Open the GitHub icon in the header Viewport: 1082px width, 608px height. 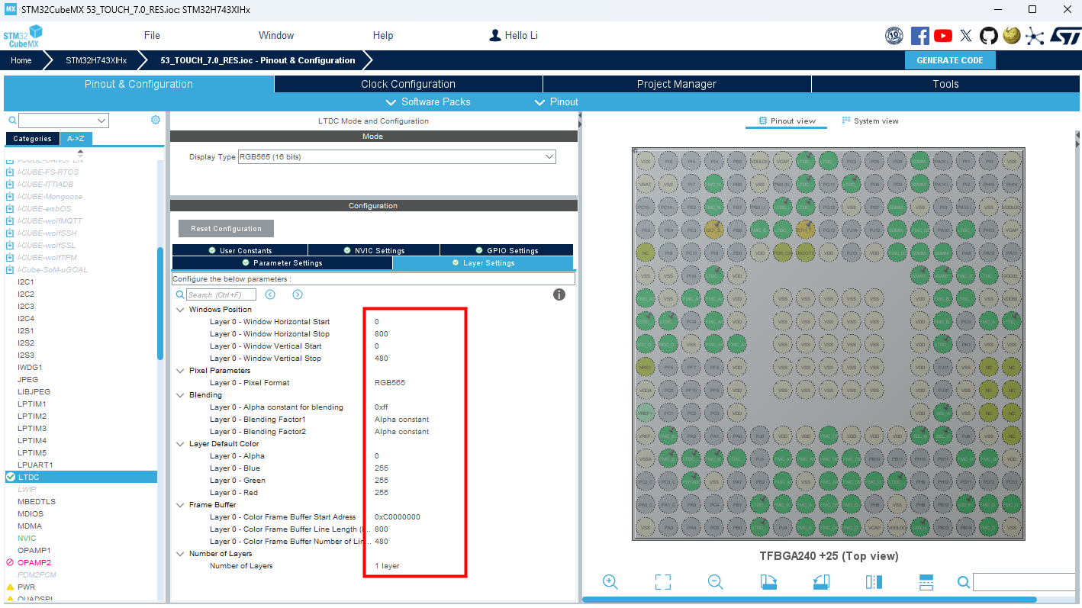tap(989, 35)
